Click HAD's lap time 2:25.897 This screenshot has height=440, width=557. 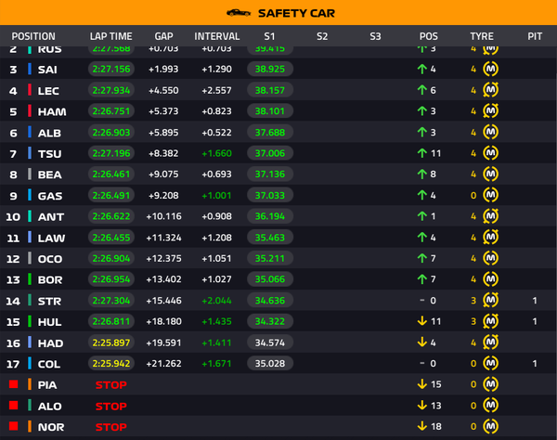111,343
